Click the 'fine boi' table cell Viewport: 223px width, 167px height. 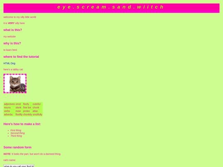[27, 108]
